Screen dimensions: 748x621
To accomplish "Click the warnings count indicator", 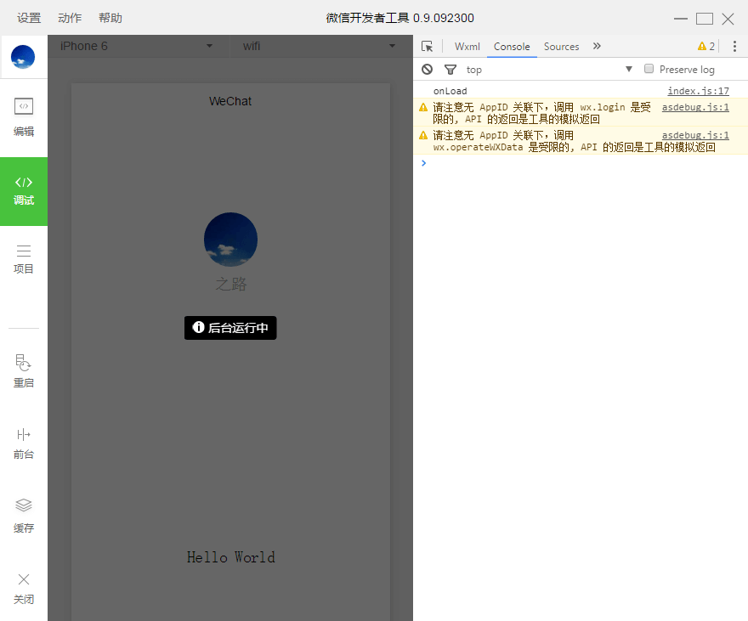I will (706, 46).
